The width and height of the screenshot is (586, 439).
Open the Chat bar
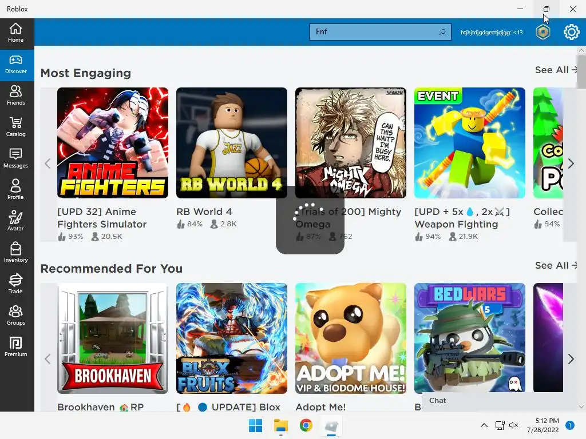pyautogui.click(x=500, y=401)
